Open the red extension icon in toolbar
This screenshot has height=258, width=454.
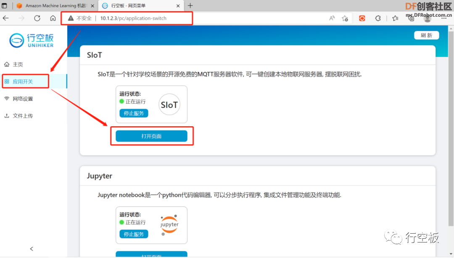pyautogui.click(x=362, y=18)
